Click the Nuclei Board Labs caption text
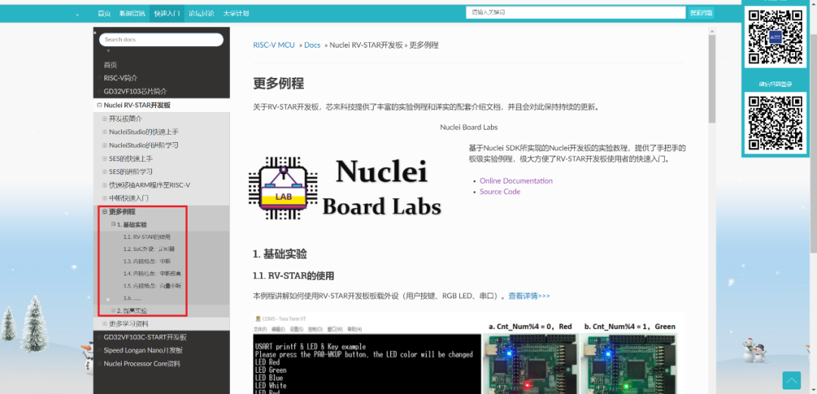Screen dimensions: 817x394 (x=469, y=127)
